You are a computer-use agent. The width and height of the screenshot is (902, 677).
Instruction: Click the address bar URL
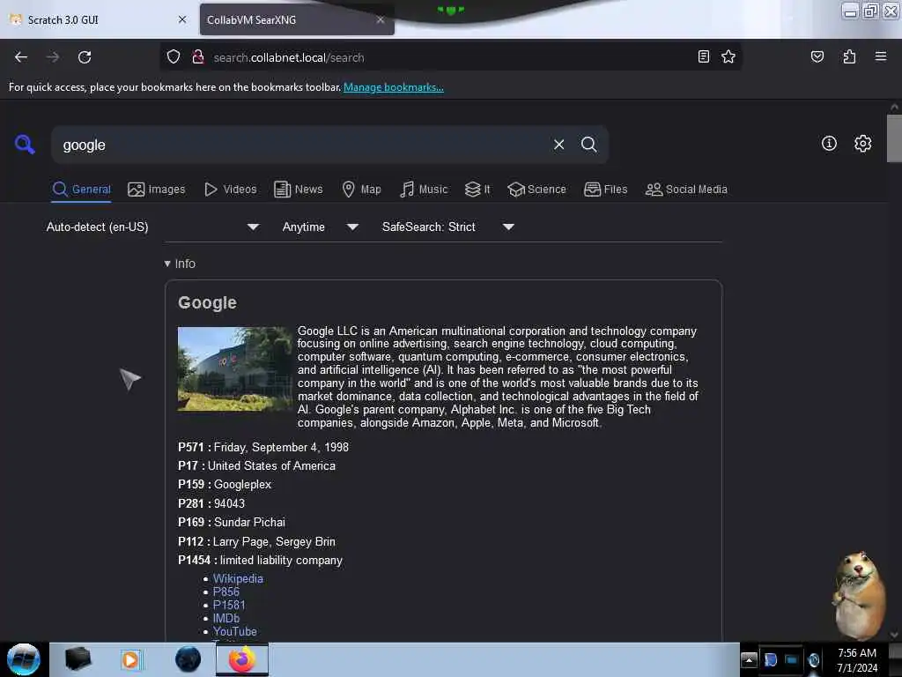point(289,57)
